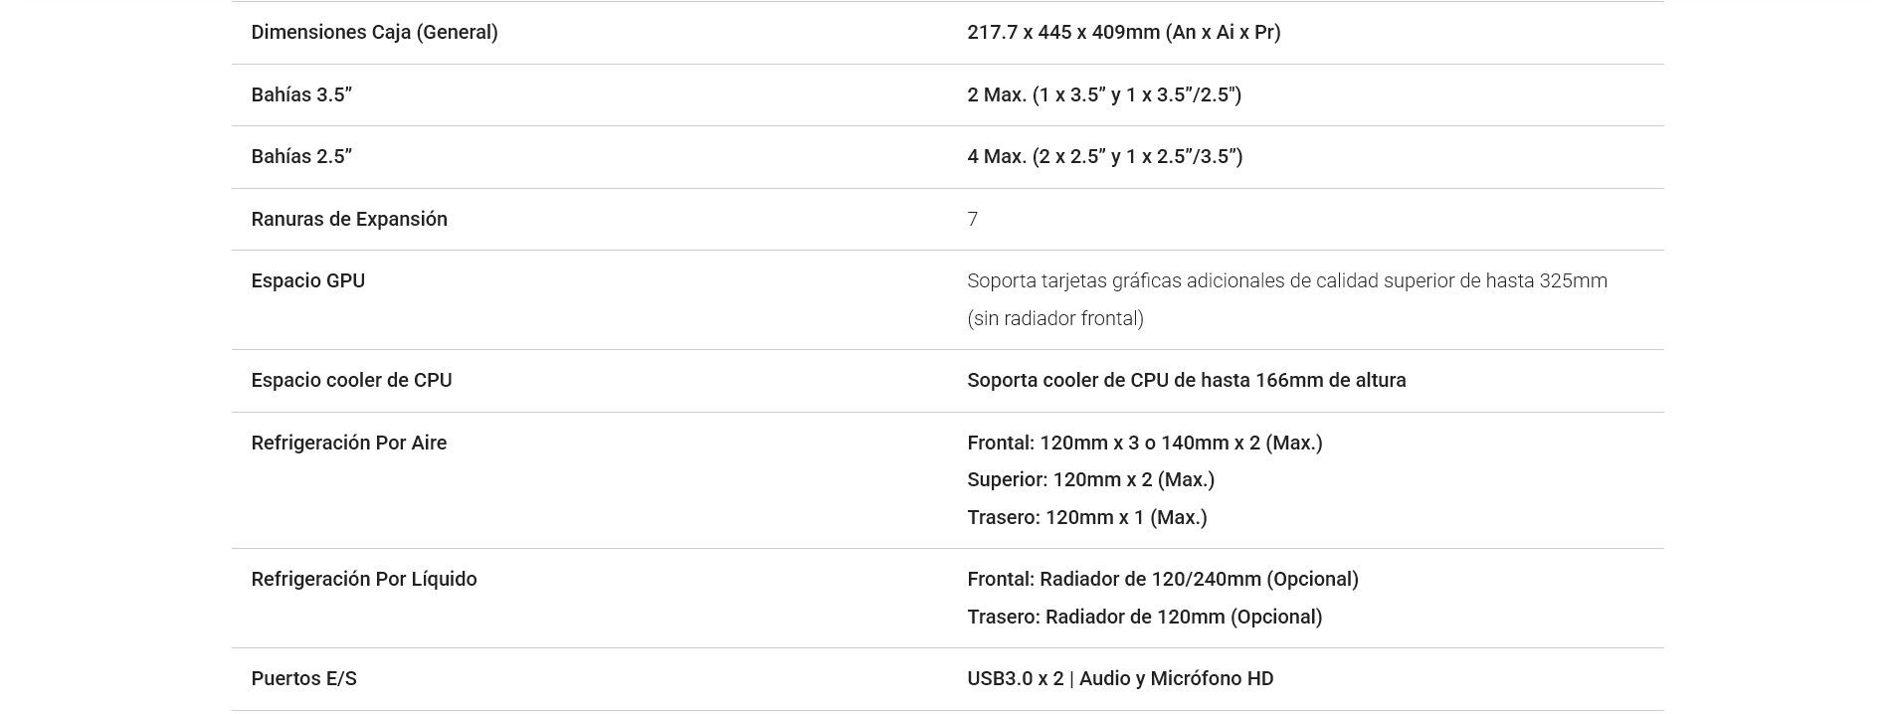Select the 2 Max. 3.5” bays value
This screenshot has height=714, width=1896.
click(1104, 94)
